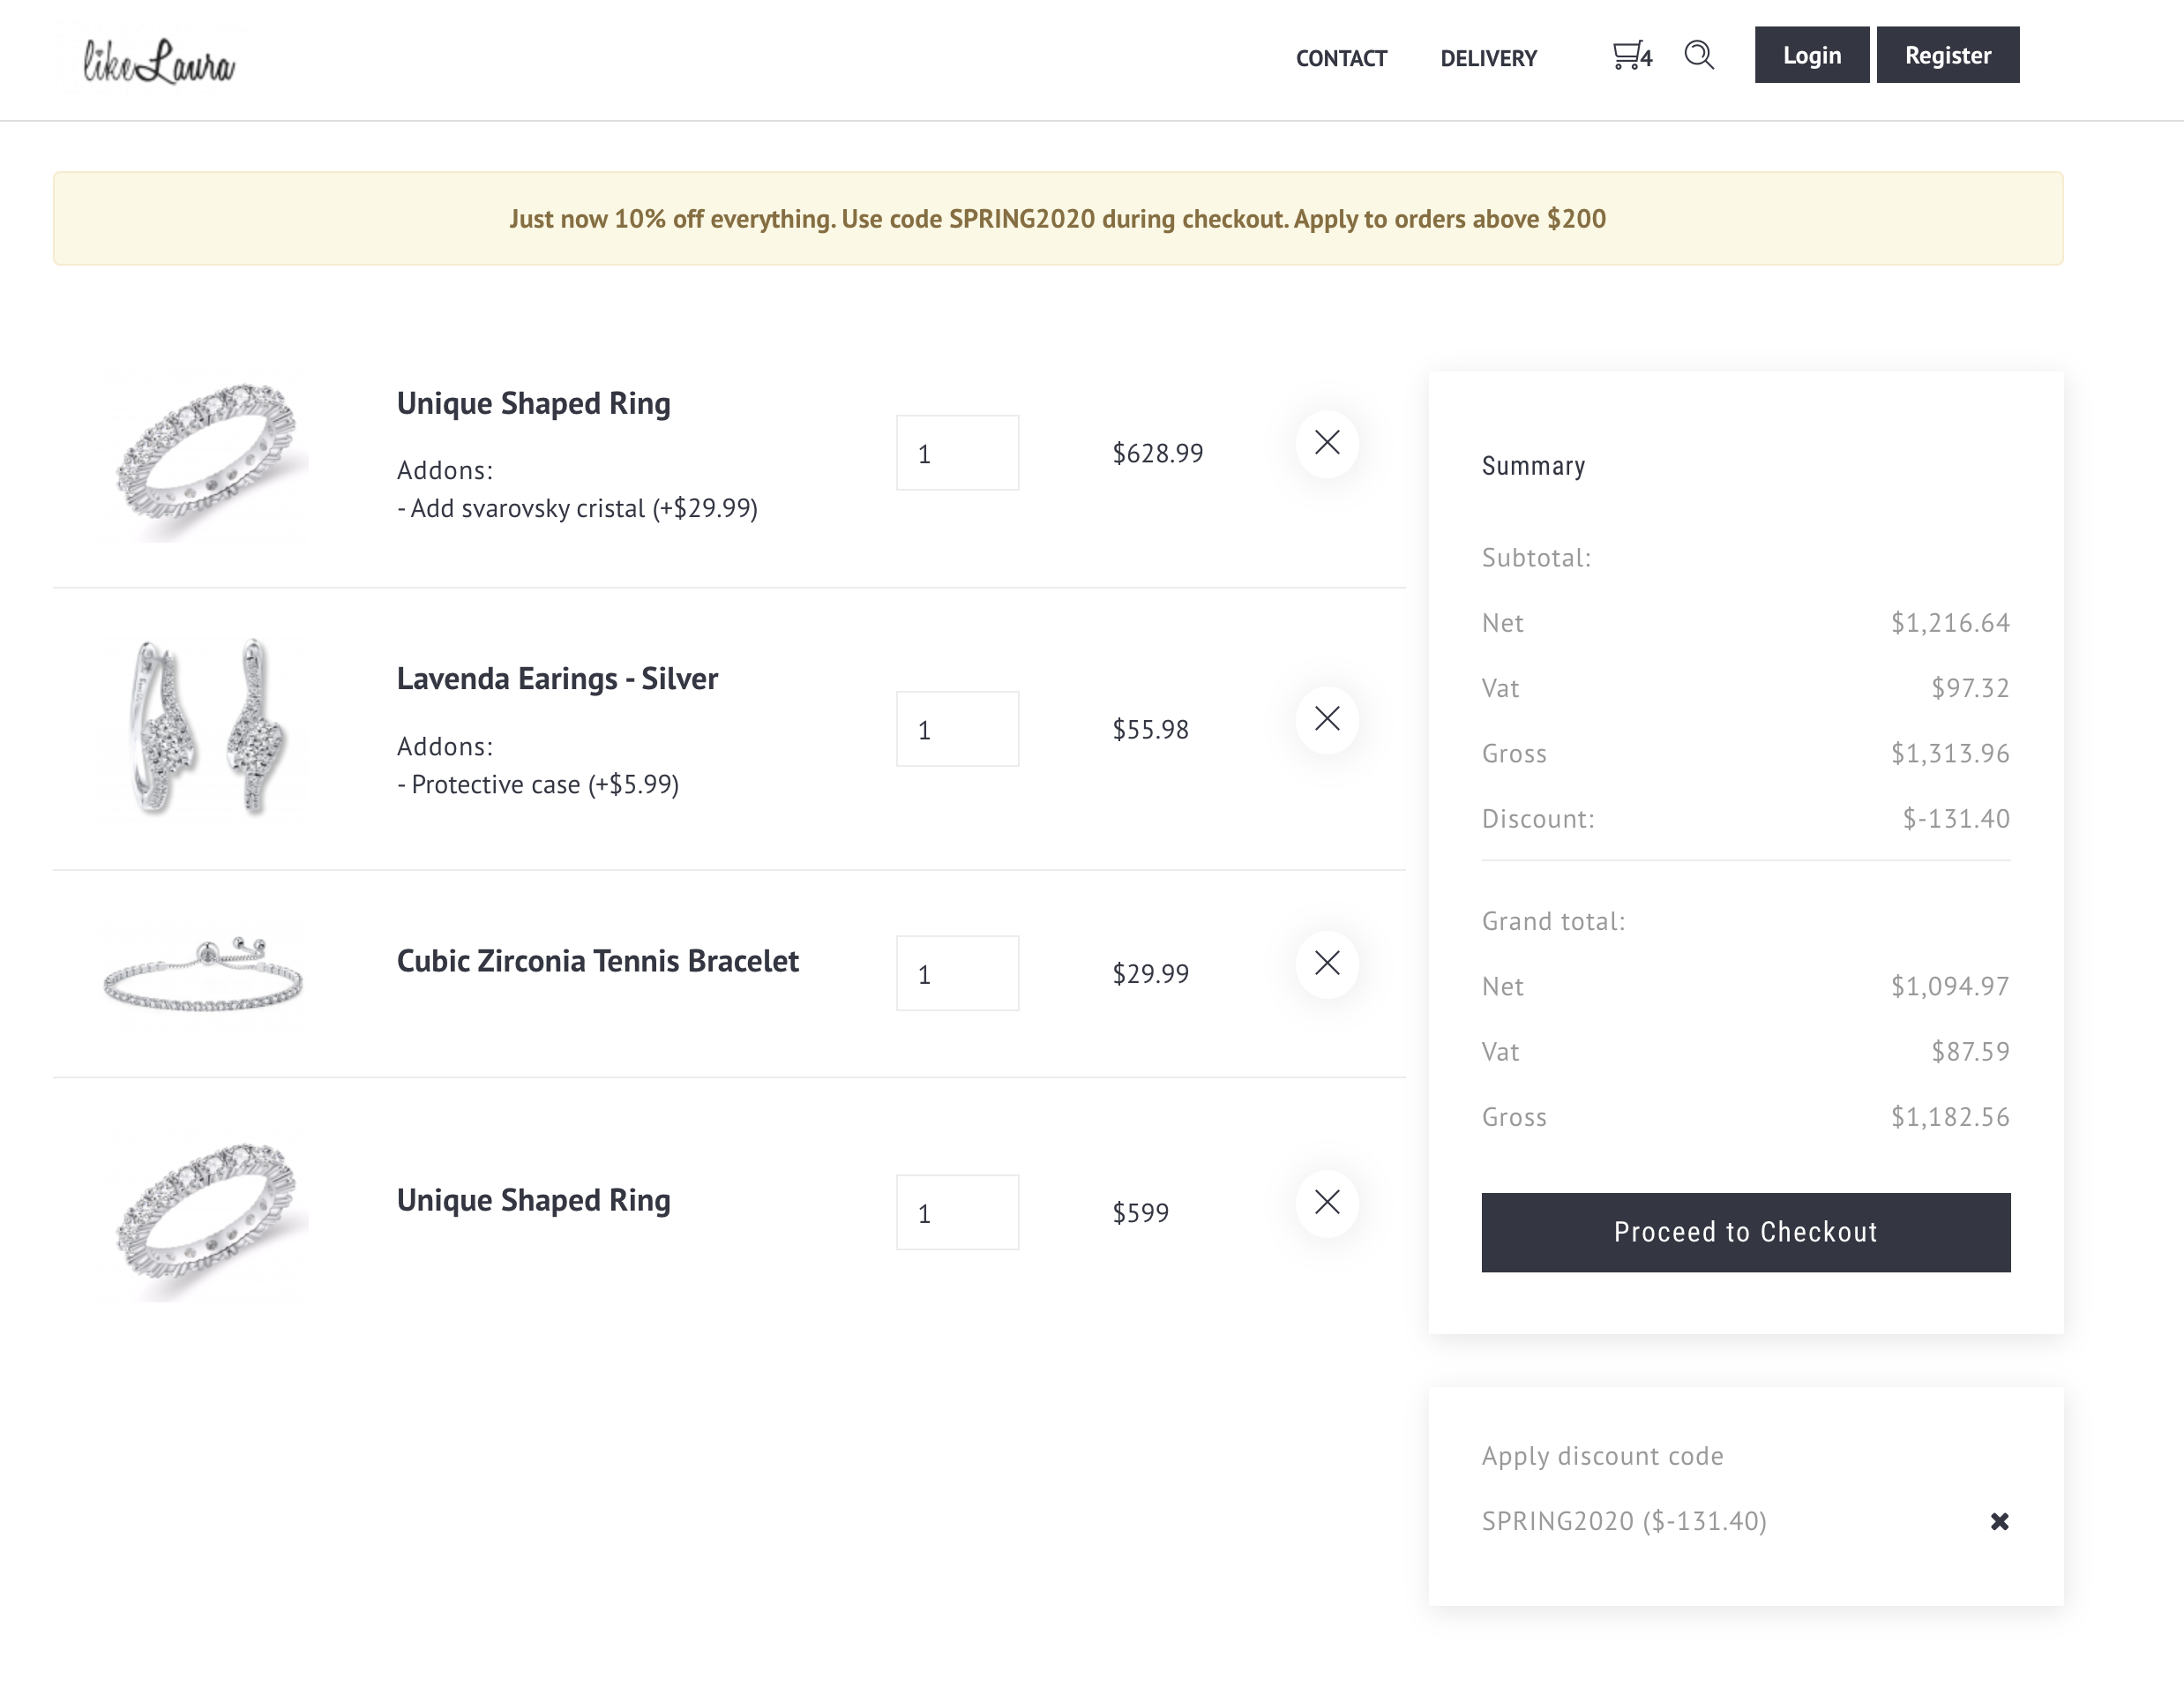Focus quantity field for $628.99 ring
Viewport: 2184px width, 1703px height.
[957, 454]
